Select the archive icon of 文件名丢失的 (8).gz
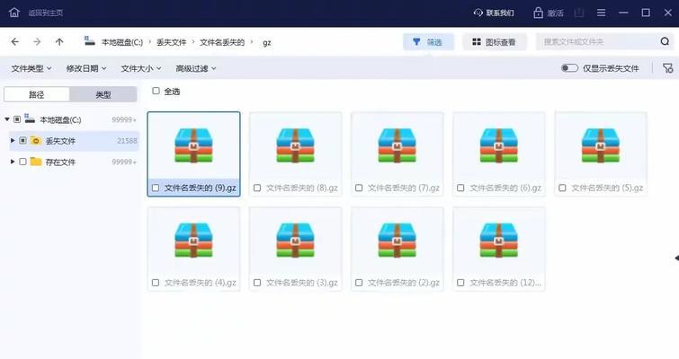Screen dimensions: 679x359 pos(295,145)
